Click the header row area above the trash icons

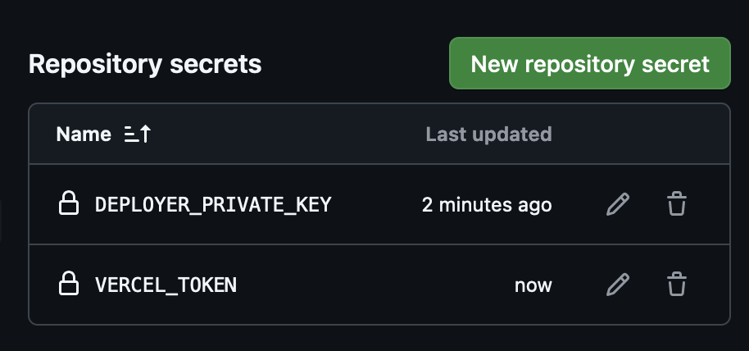pos(676,134)
